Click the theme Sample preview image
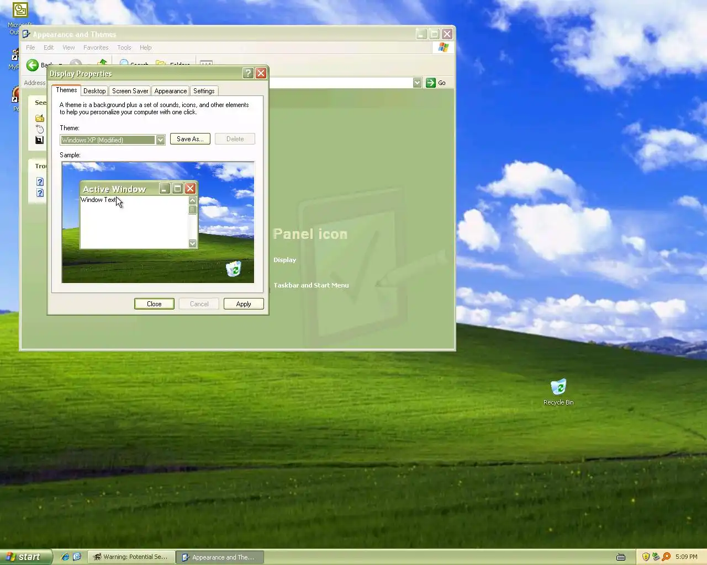 (x=158, y=222)
